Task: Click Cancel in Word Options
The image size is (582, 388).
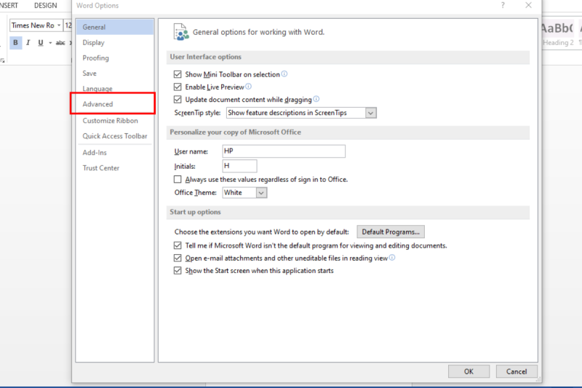Action: 517,372
